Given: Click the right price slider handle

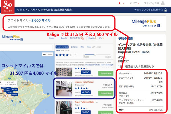Looking at the screenshot, I should (x=95, y=55).
